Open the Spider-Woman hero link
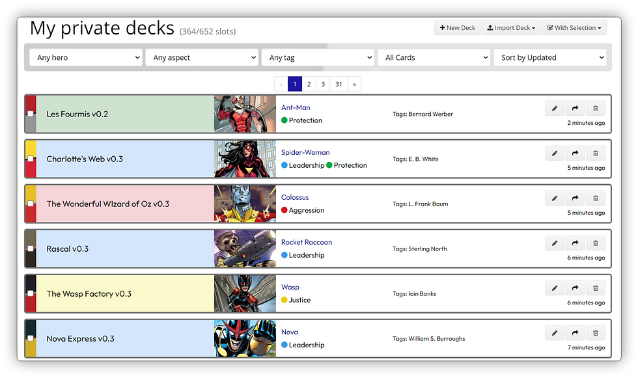Viewport: 638px width, 378px height. (x=305, y=152)
